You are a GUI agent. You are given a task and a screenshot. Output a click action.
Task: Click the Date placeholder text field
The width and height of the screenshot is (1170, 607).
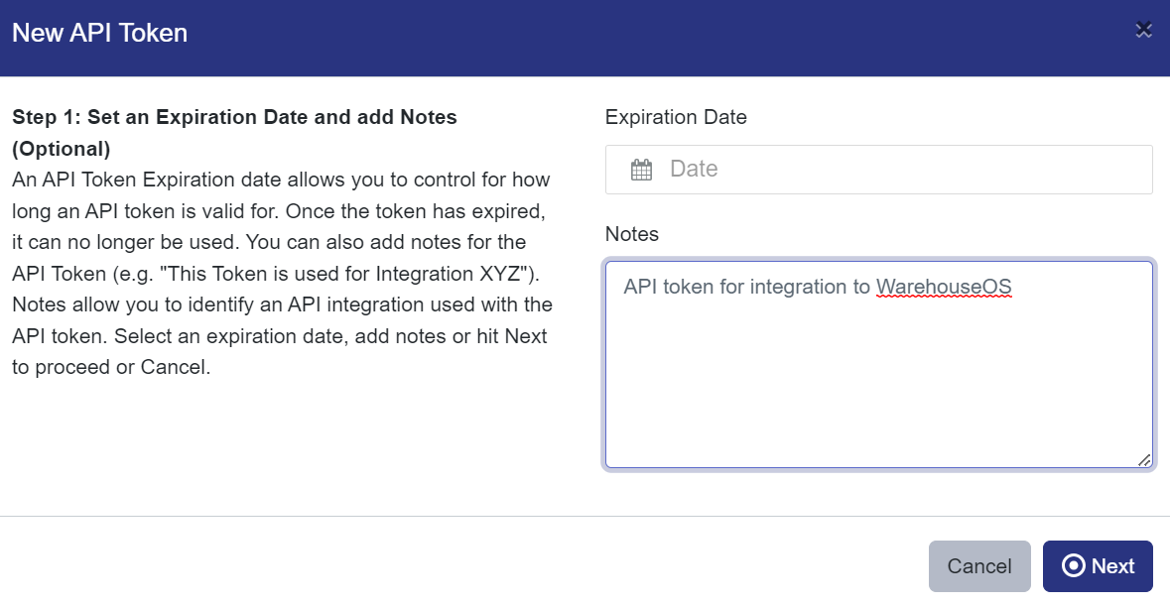pyautogui.click(x=893, y=170)
